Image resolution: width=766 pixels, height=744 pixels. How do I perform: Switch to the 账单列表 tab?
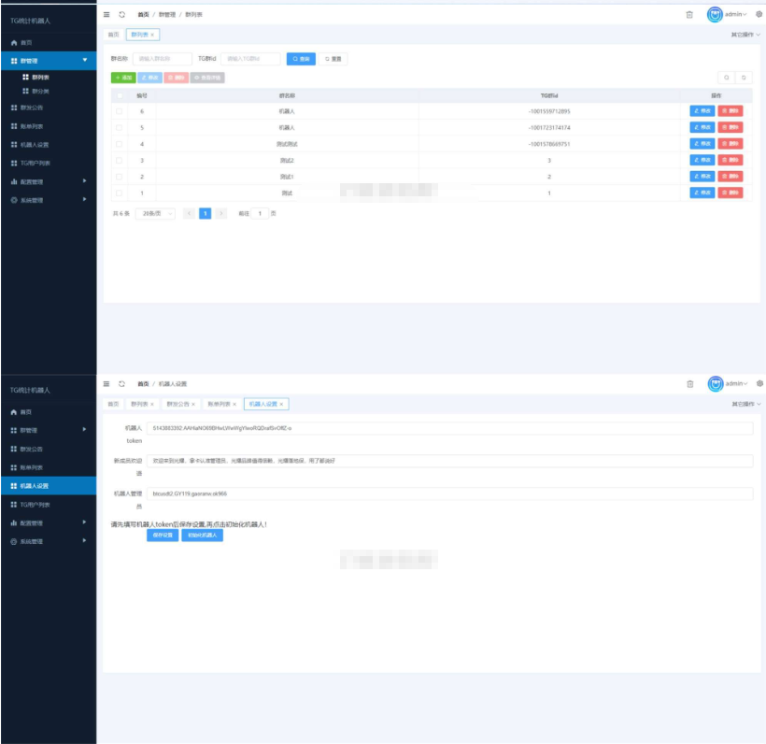(x=218, y=404)
